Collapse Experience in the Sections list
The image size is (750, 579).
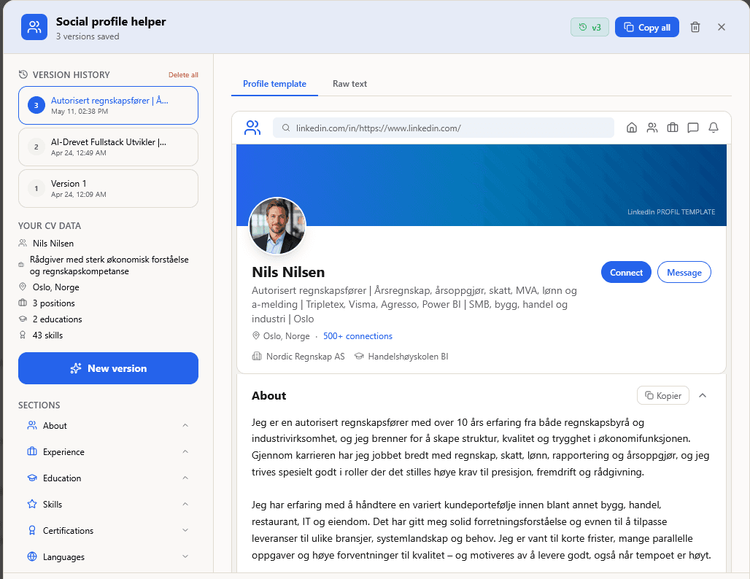tap(185, 452)
